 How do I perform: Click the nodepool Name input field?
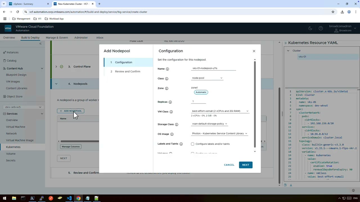coord(213,68)
